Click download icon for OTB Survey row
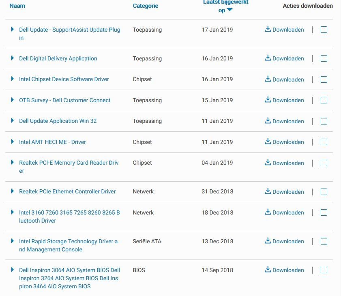Viewport: 341px width, 296px height. click(x=268, y=100)
